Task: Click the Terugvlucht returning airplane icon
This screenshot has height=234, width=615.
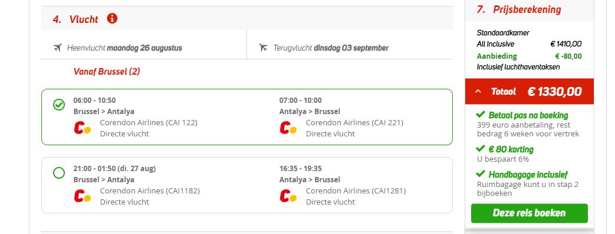Action: 263,48
